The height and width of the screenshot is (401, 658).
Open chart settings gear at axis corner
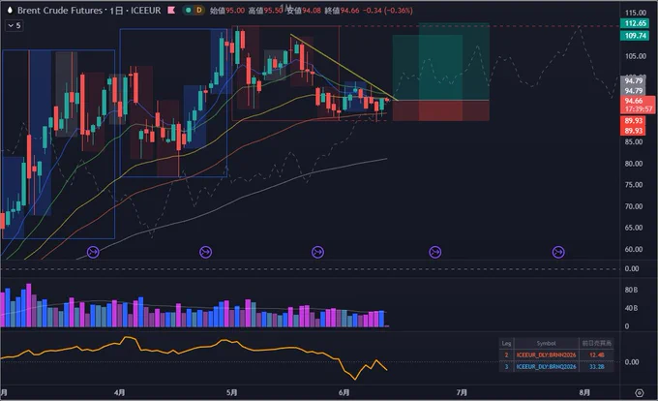coord(639,393)
